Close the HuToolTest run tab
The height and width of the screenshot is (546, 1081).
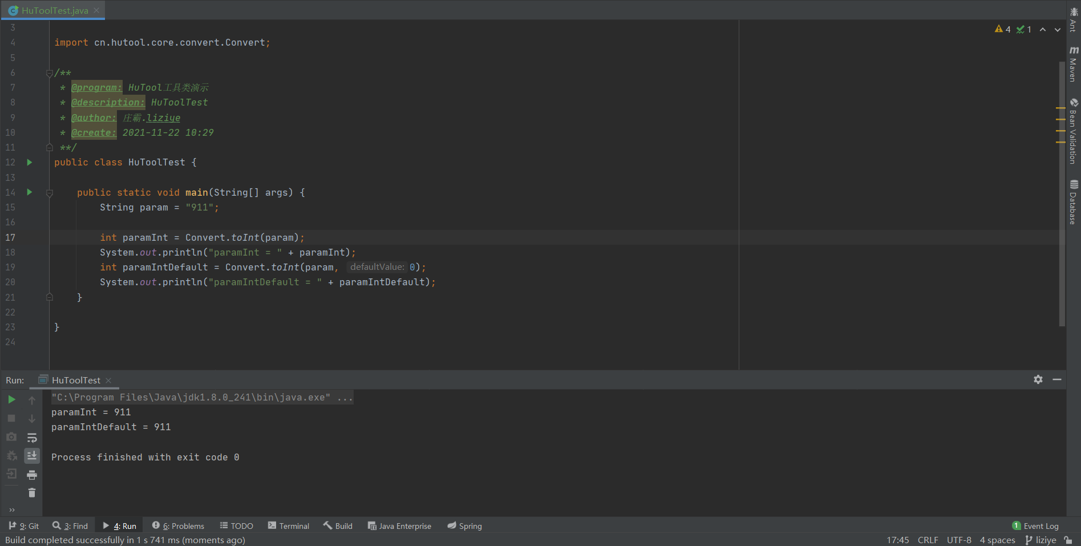[108, 381]
